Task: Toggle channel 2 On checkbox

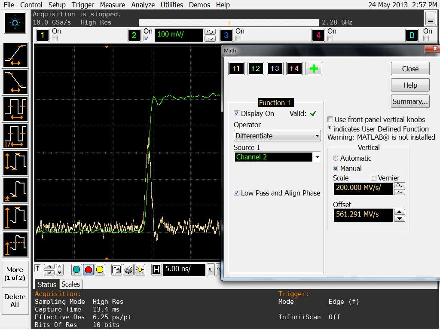Action: [x=146, y=39]
